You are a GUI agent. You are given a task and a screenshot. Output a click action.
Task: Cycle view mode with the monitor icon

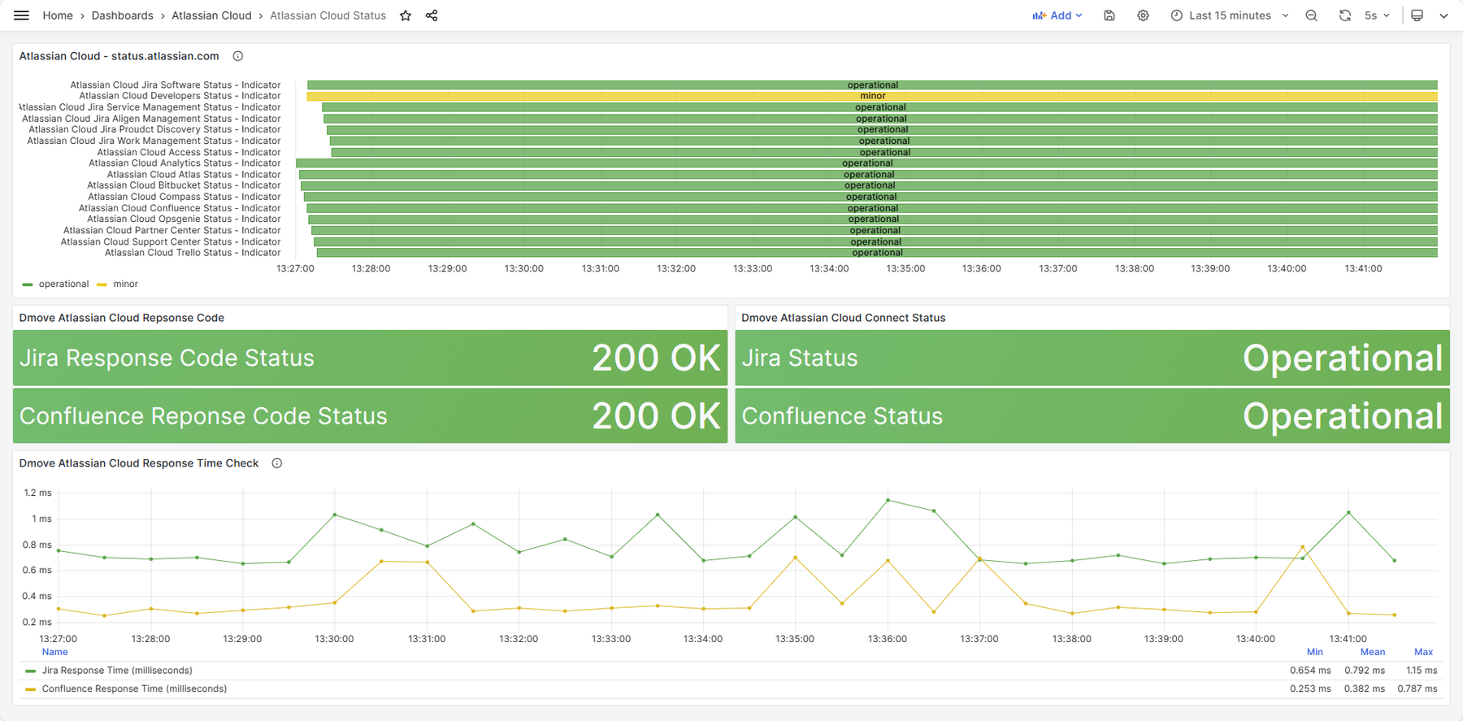[x=1417, y=15]
